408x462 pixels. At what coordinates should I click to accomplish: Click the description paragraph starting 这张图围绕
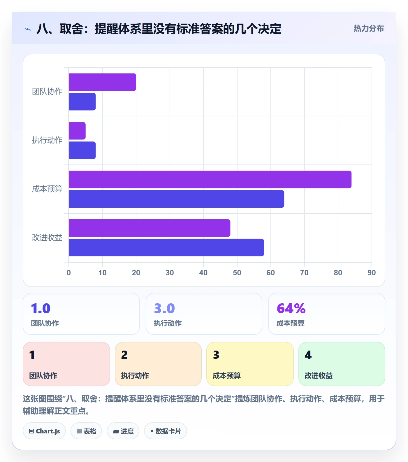204,405
